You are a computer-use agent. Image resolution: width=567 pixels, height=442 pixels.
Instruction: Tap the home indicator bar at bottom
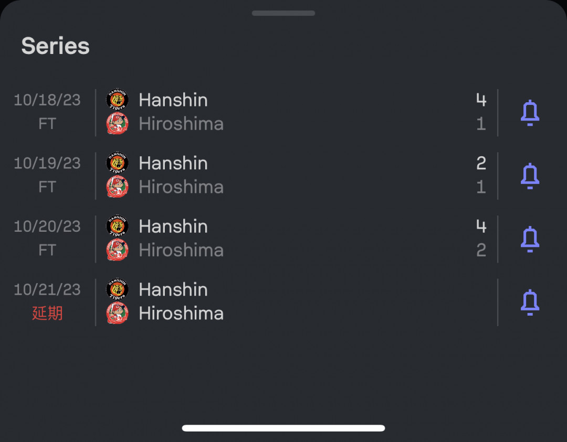point(283,428)
